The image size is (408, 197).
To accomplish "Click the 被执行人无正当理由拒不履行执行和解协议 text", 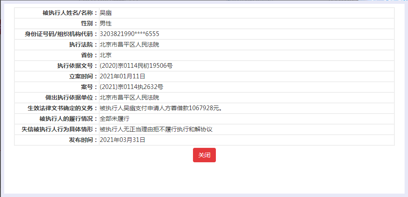I will click(156, 129).
